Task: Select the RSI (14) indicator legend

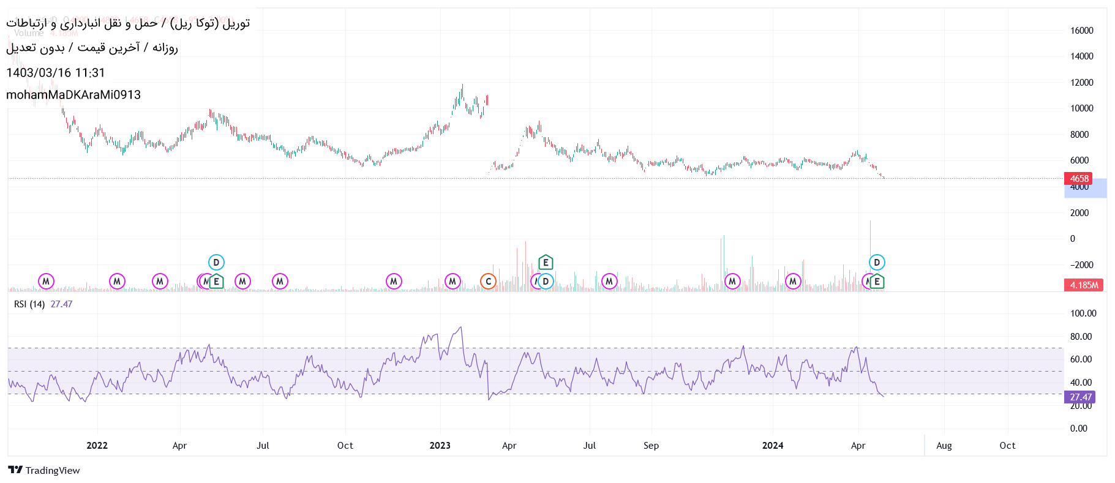Action: 29,304
